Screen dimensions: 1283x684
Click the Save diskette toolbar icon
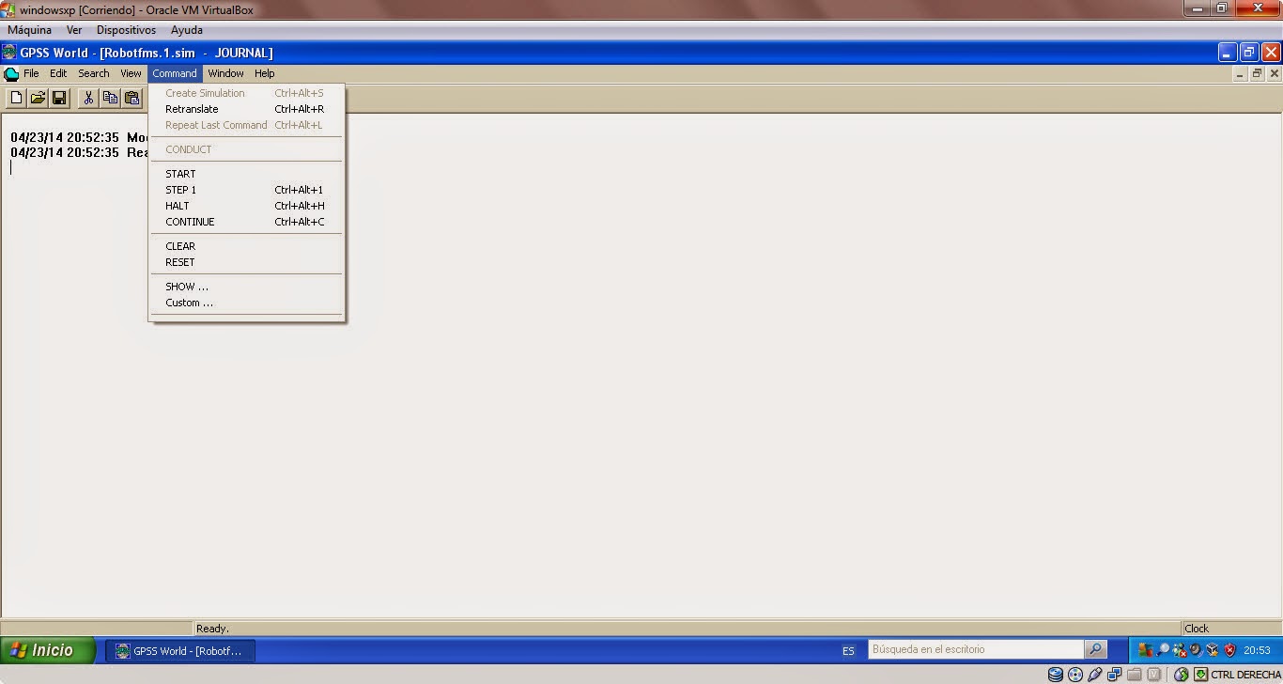59,98
